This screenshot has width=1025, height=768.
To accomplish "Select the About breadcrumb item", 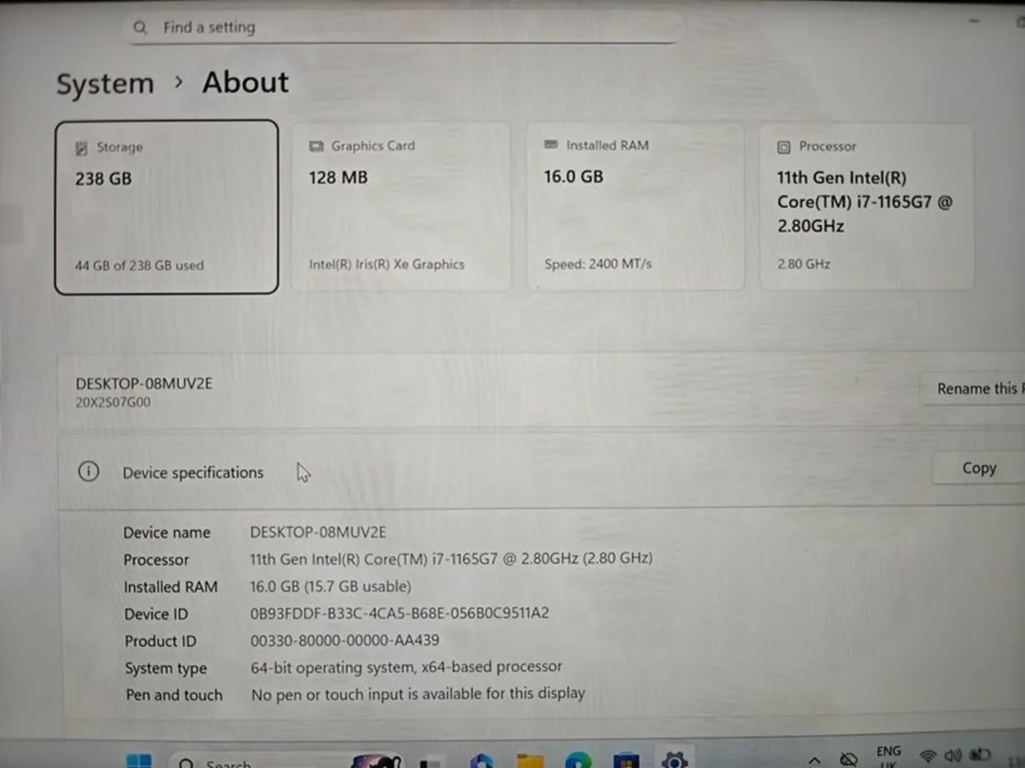I will (x=244, y=82).
